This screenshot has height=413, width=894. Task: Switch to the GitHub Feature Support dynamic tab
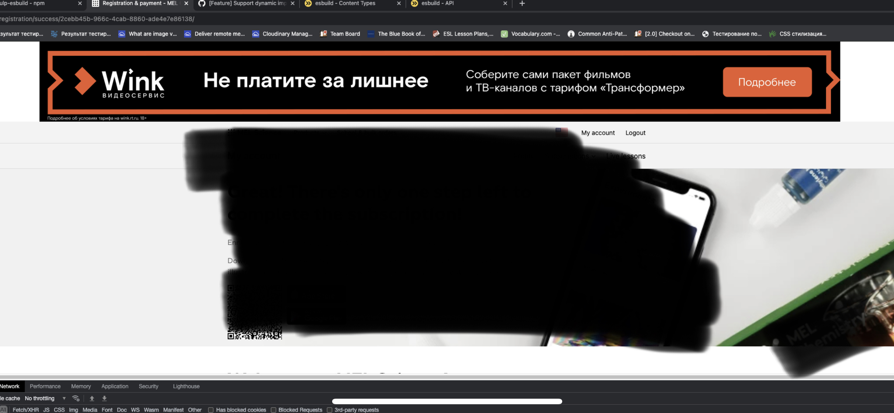point(247,3)
